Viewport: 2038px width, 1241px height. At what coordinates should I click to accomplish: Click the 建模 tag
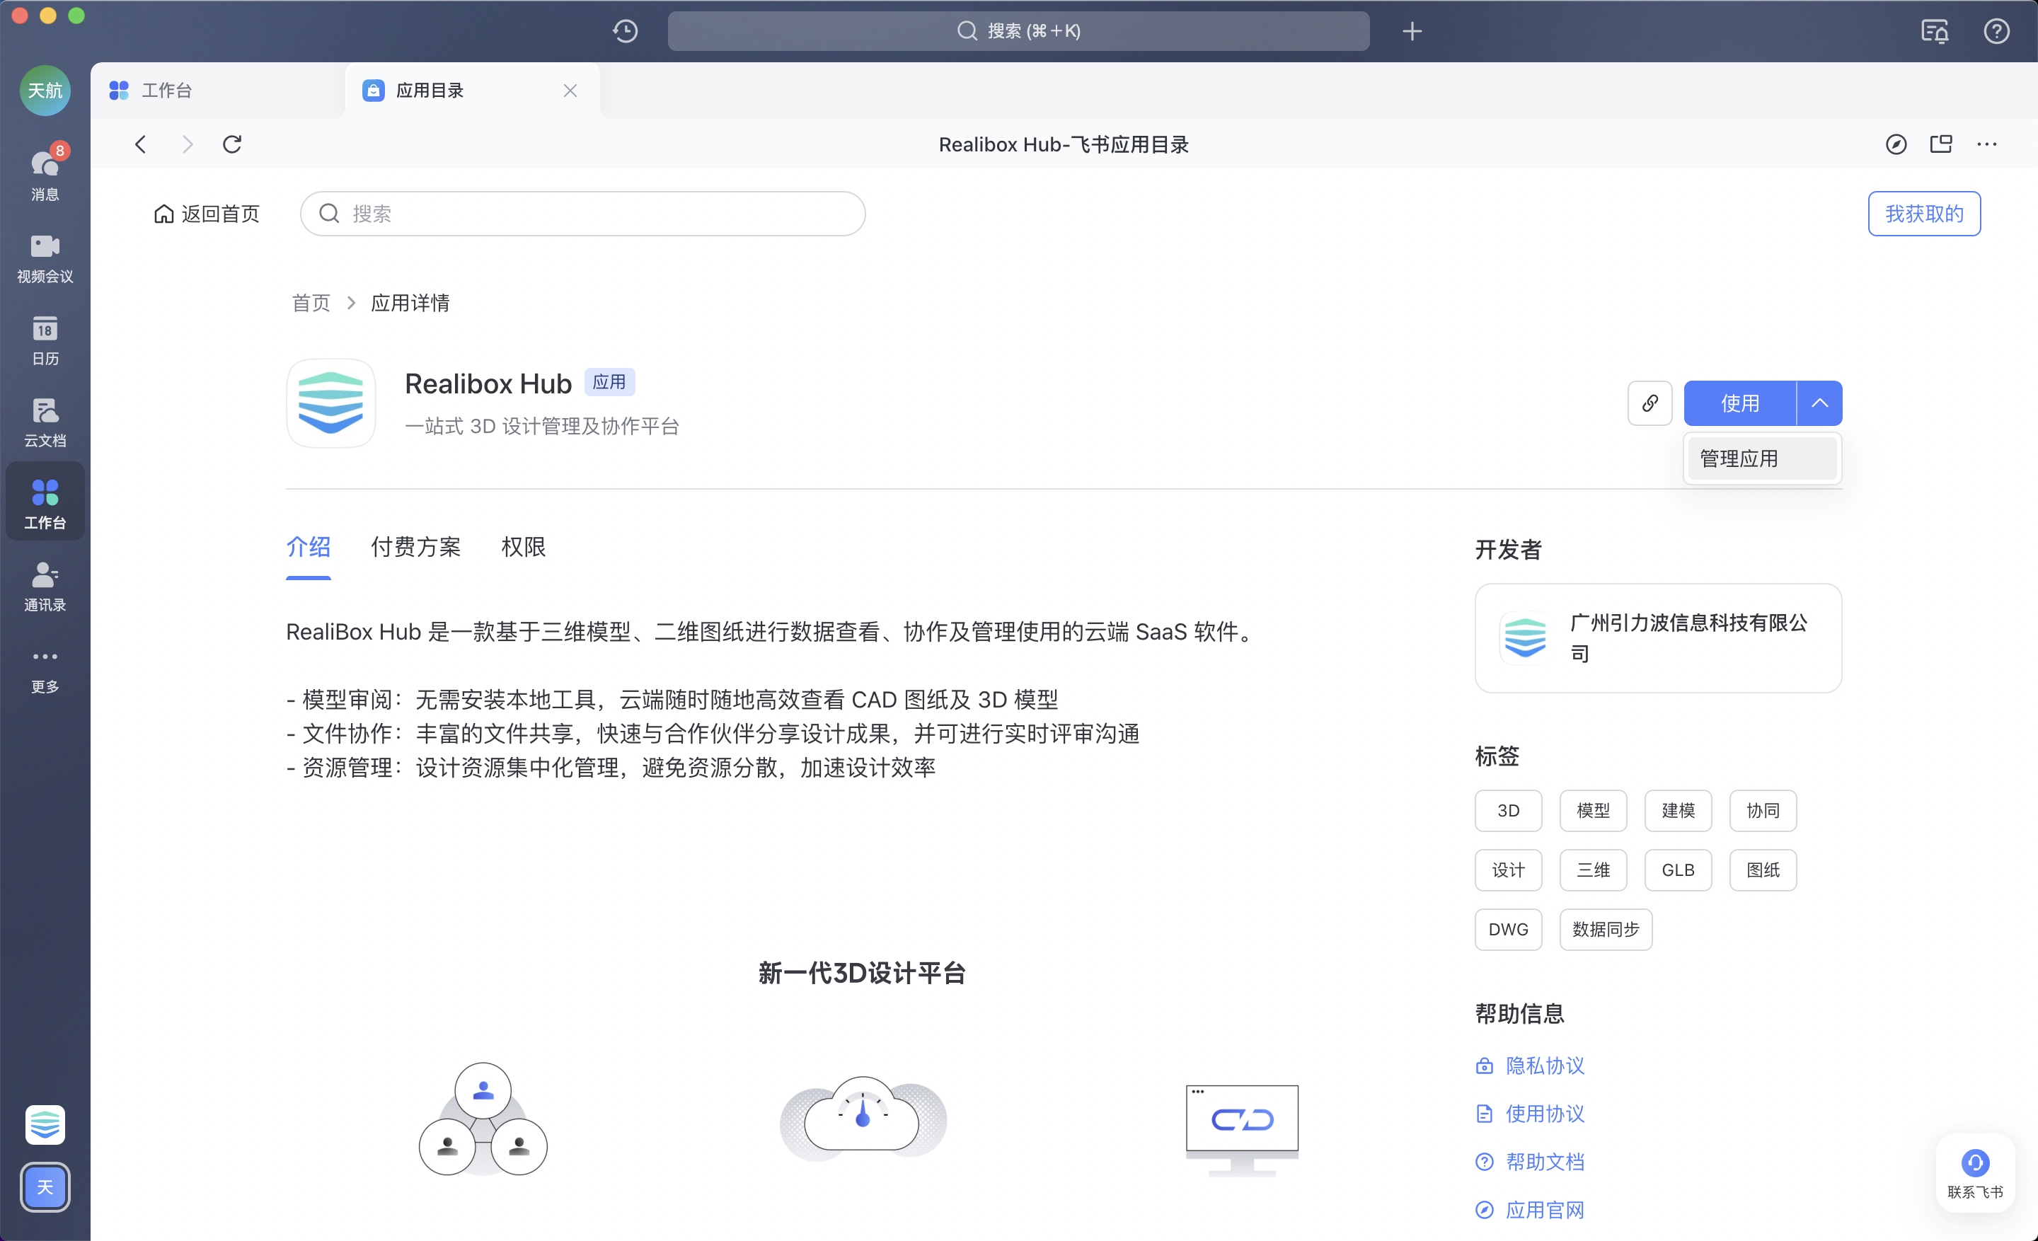point(1677,810)
